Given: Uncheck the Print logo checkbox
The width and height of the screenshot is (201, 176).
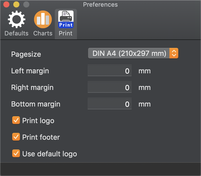Looking at the screenshot, I should 16,120.
